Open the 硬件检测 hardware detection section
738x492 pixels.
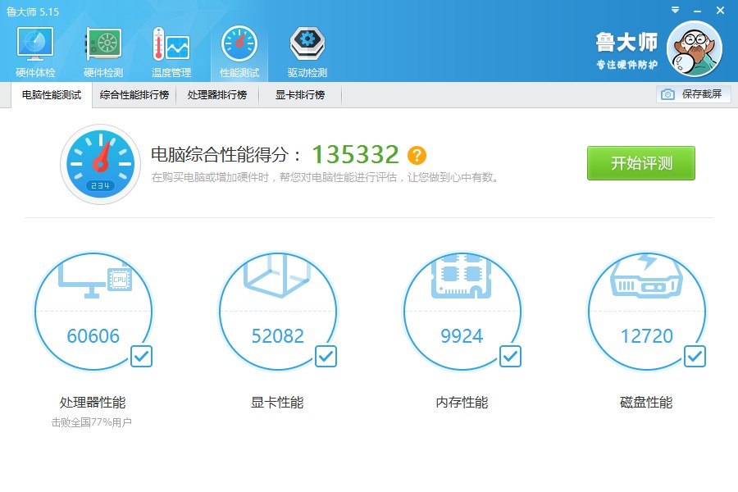(x=103, y=52)
